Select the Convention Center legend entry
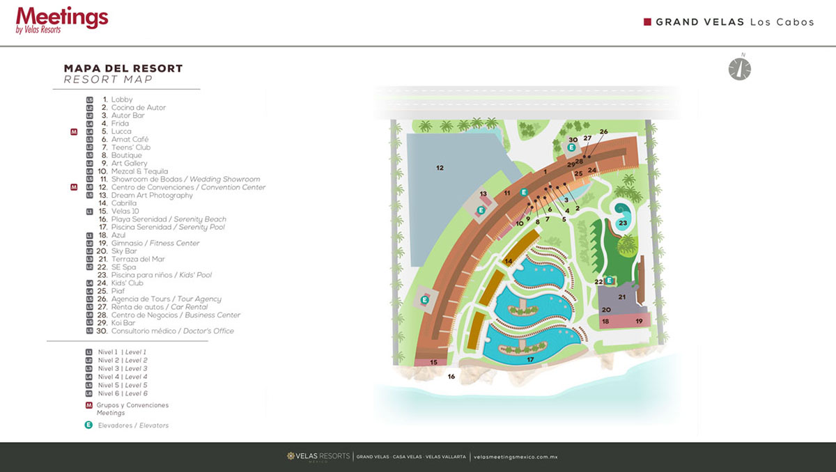Viewport: 836px width, 472px height. click(181, 187)
